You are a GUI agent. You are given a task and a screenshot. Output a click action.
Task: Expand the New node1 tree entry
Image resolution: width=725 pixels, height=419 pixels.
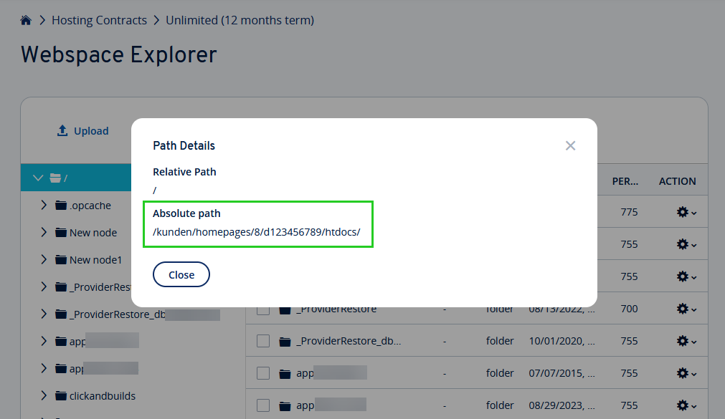pyautogui.click(x=44, y=259)
